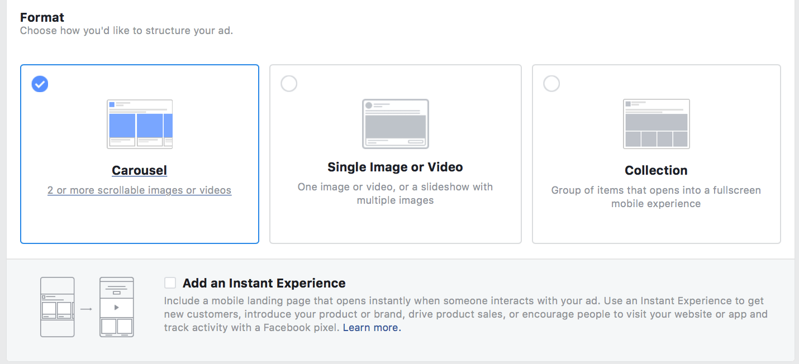The width and height of the screenshot is (799, 364).
Task: Click the Add an Instant Experience label
Action: point(264,283)
